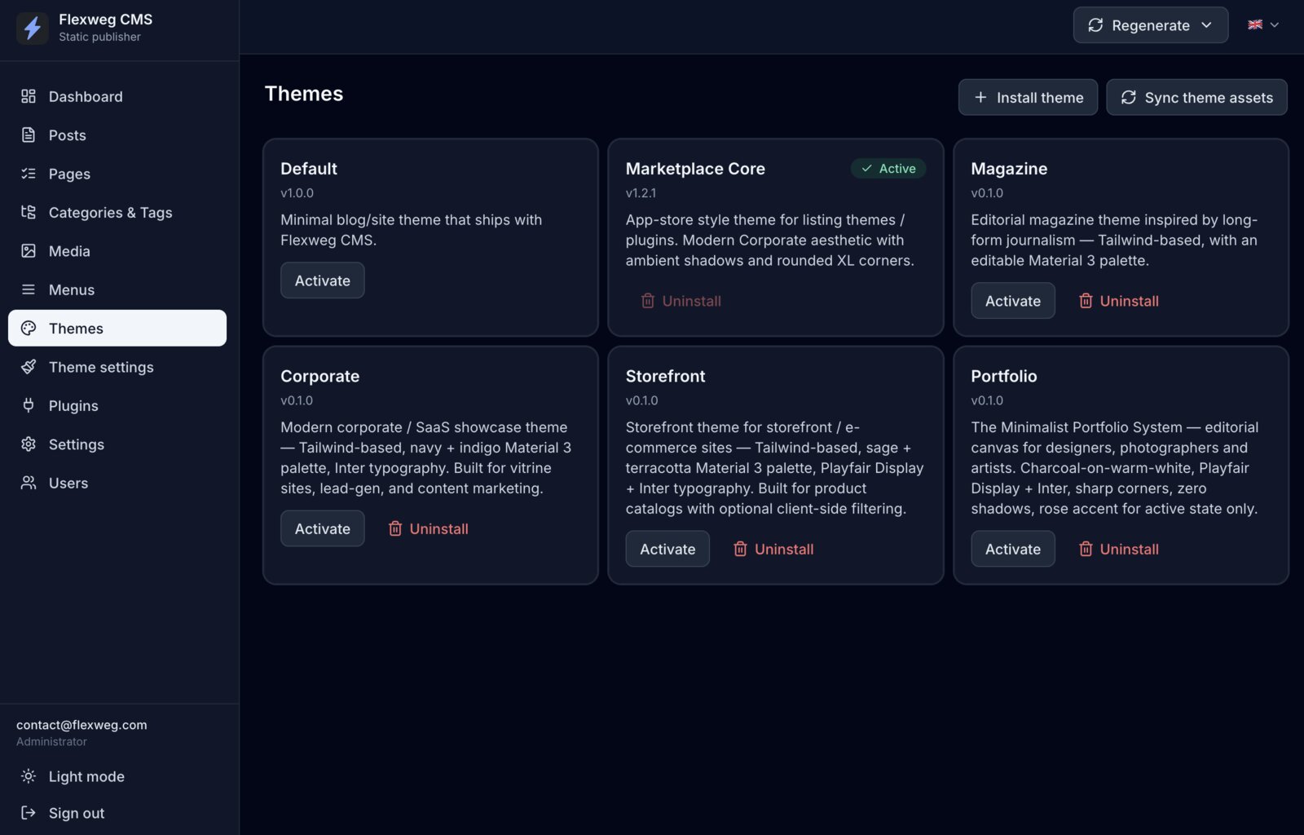The width and height of the screenshot is (1304, 835).
Task: Click the Regenerate circular arrows icon
Action: coord(1095,25)
